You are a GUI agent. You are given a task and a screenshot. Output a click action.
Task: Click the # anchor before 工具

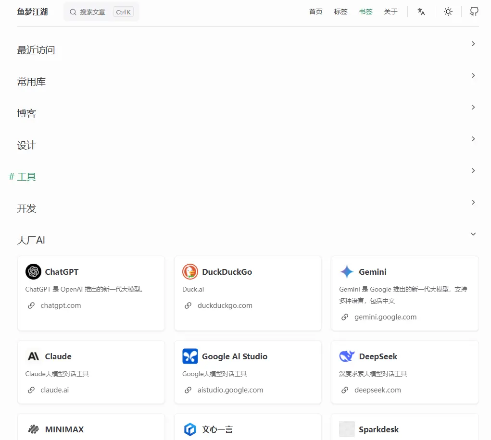click(x=12, y=177)
